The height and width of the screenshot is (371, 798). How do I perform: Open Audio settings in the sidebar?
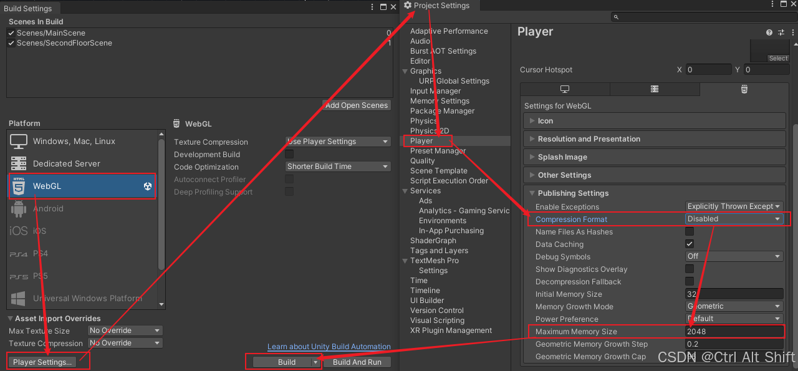(420, 41)
